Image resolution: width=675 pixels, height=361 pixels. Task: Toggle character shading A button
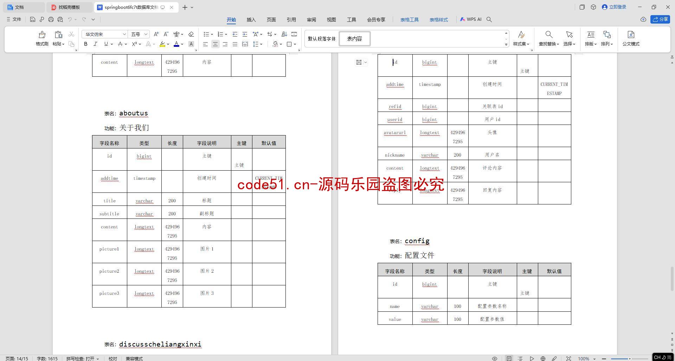click(x=191, y=44)
